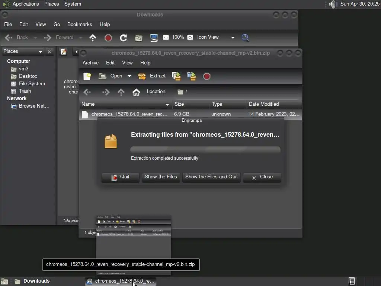
Task: Click the Engrampa home location icon
Action: (136, 92)
